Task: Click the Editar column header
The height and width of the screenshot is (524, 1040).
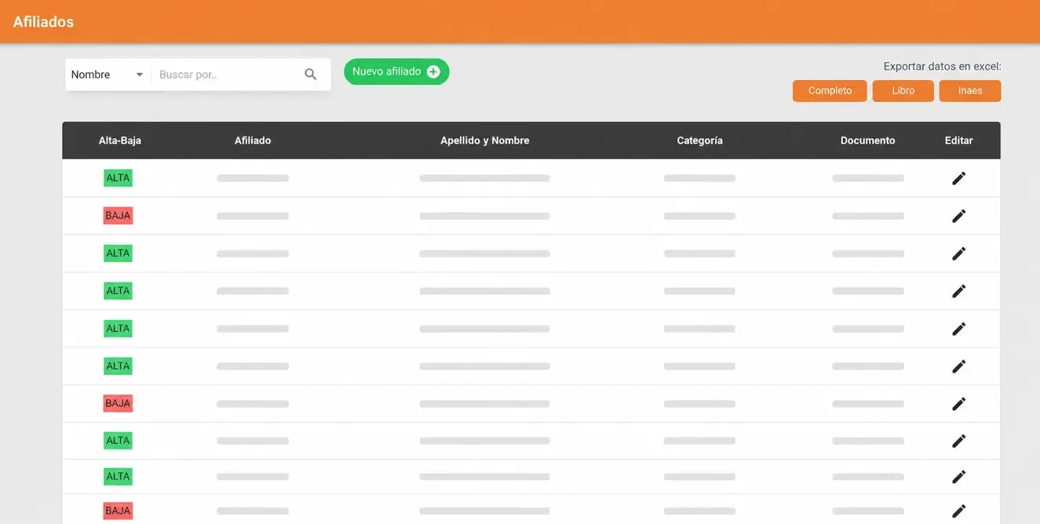Action: (x=959, y=140)
